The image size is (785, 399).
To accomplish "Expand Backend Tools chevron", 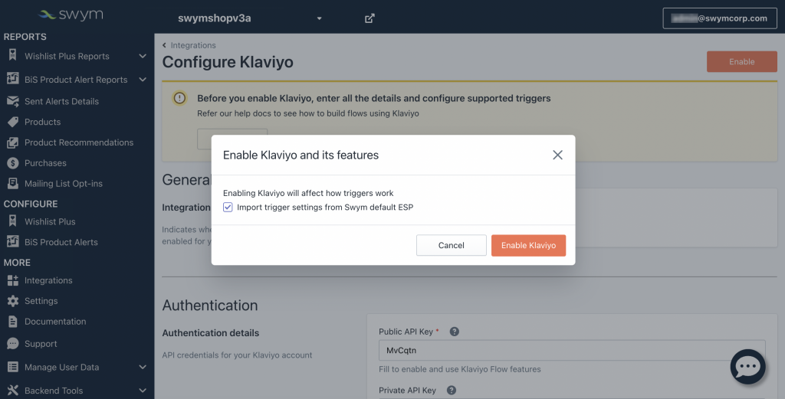I will pos(143,391).
